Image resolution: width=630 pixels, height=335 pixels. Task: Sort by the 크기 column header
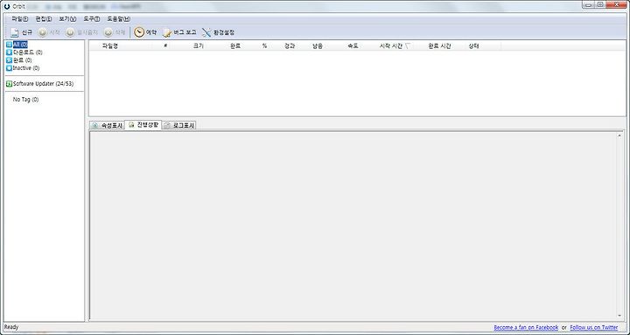[x=199, y=46]
